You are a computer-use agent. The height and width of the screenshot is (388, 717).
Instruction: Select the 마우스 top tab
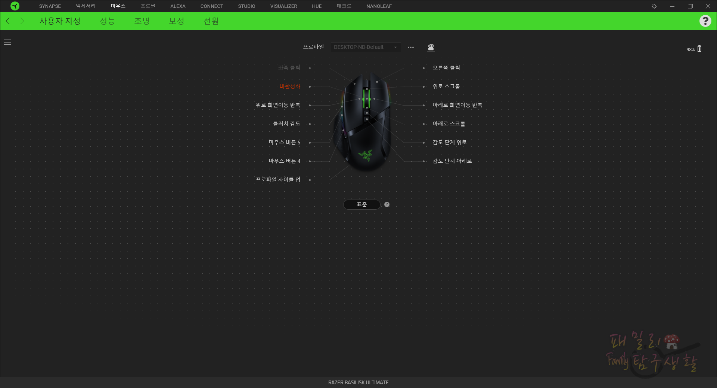pyautogui.click(x=118, y=6)
